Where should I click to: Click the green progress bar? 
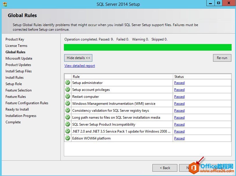[147, 47]
